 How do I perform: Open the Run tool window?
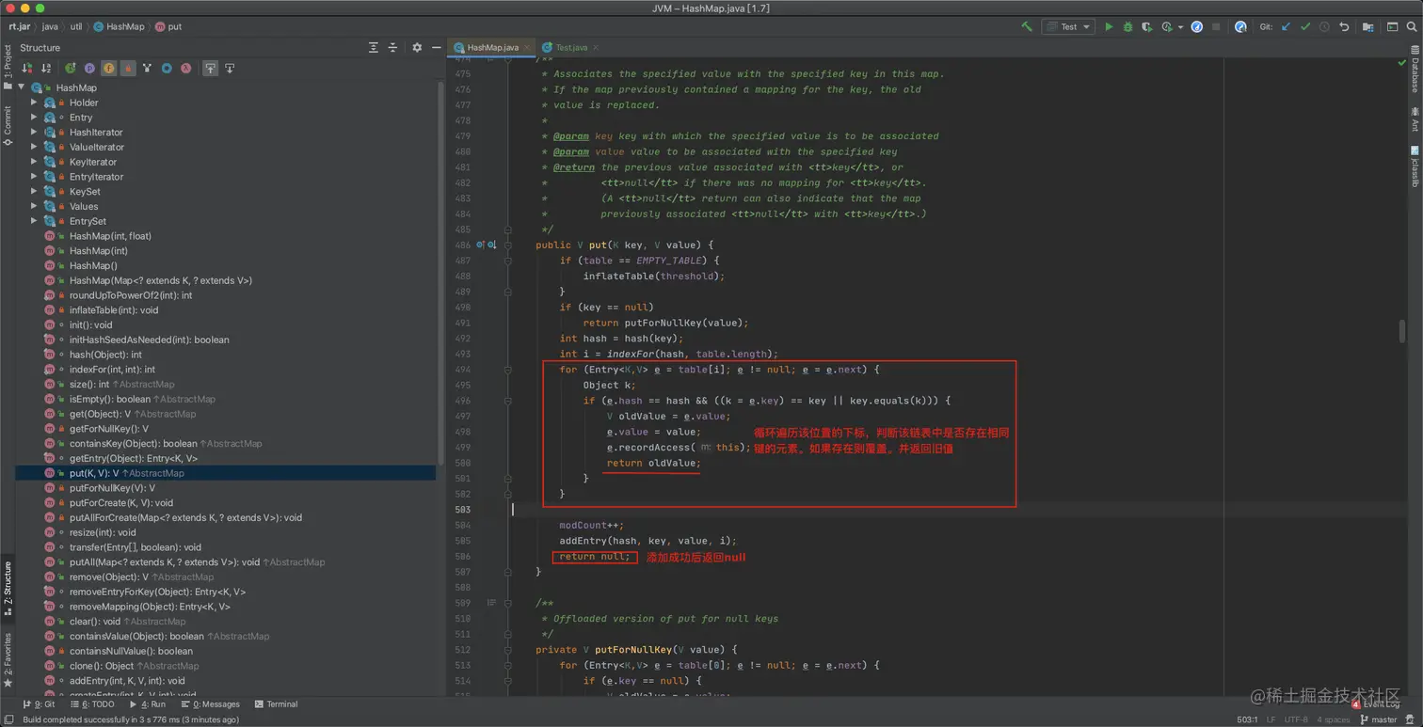147,703
